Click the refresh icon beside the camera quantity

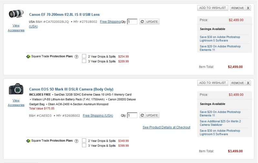[142, 115]
